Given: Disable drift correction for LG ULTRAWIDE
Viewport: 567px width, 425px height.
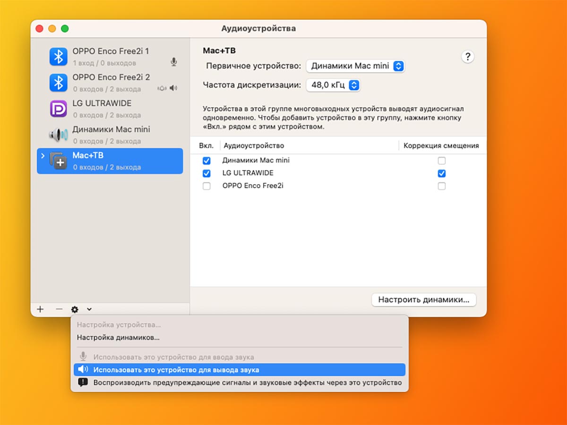Looking at the screenshot, I should [441, 173].
